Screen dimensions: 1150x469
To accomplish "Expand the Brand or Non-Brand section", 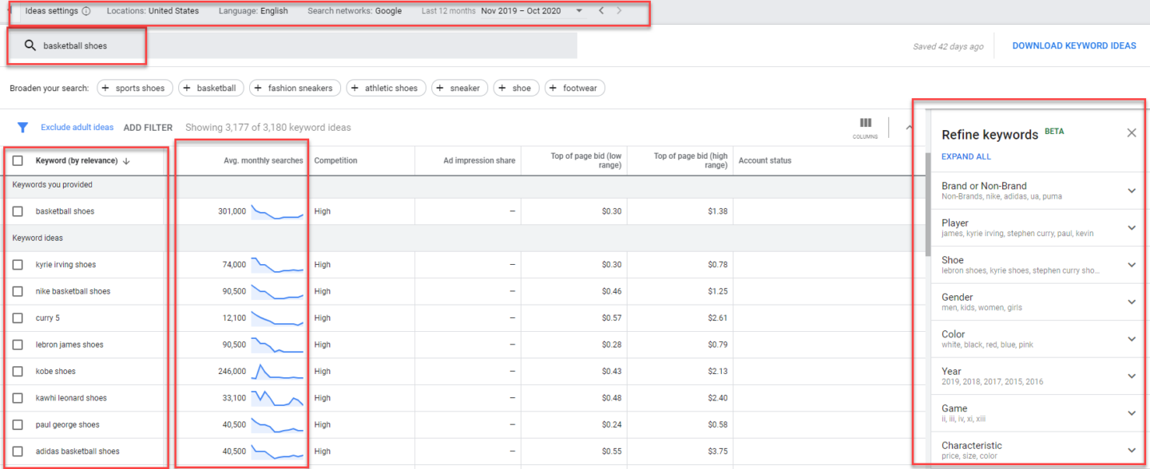I will tap(1131, 191).
